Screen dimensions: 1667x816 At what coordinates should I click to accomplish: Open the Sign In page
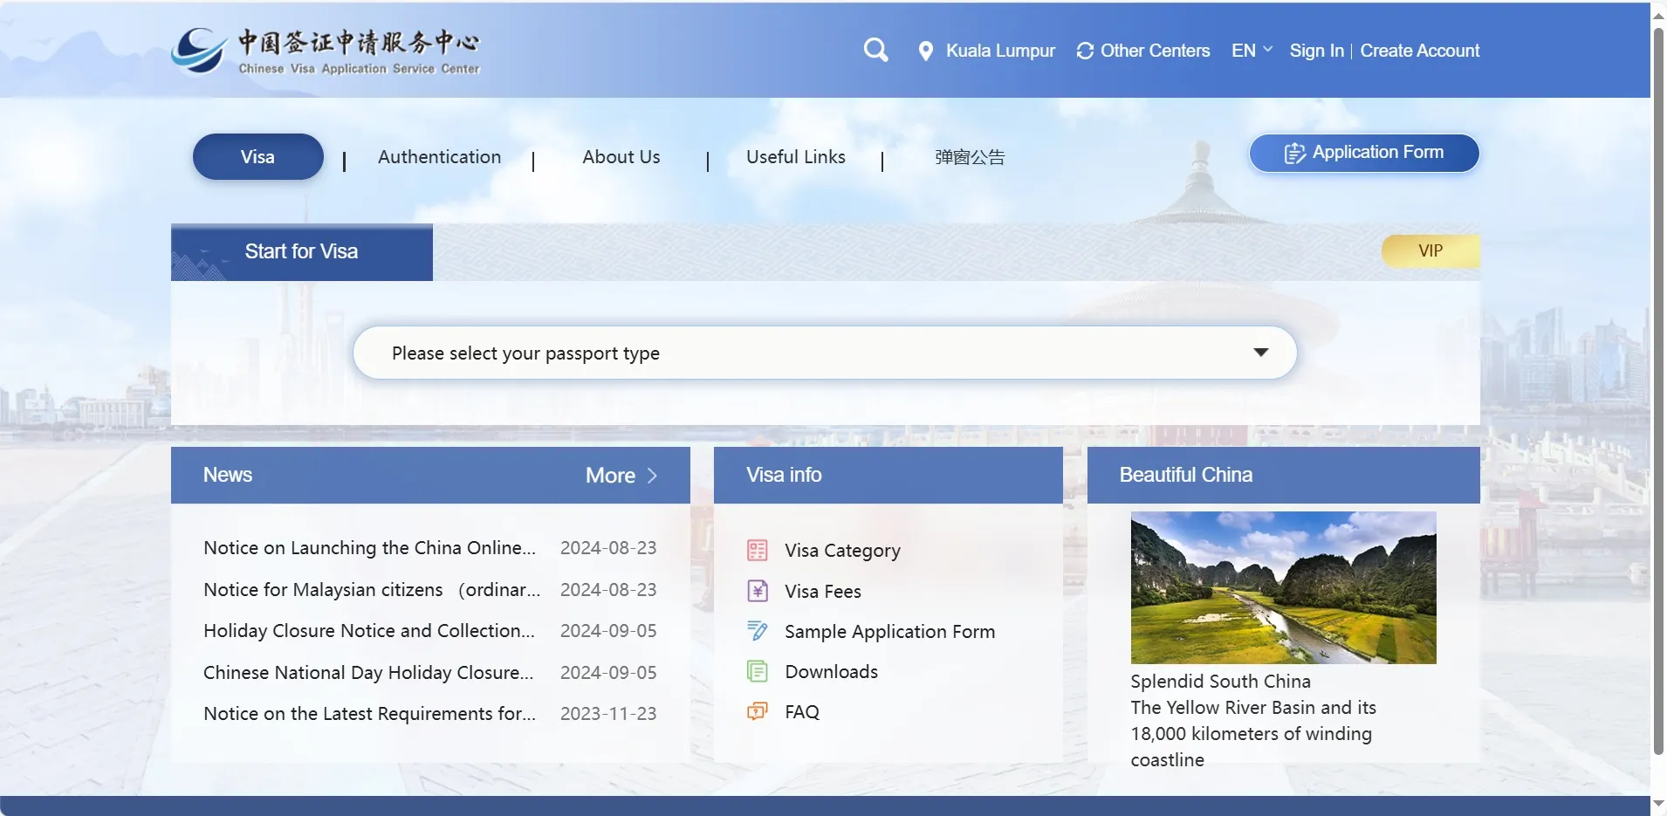pyautogui.click(x=1316, y=51)
